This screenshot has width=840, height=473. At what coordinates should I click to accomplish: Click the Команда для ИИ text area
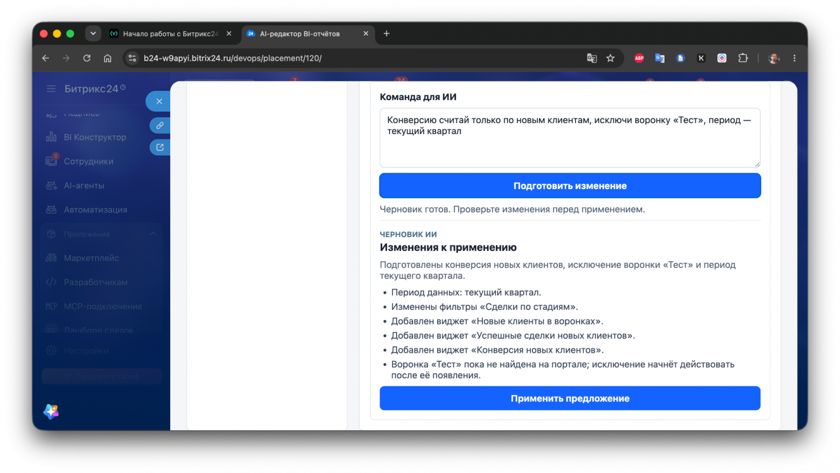[x=570, y=138]
